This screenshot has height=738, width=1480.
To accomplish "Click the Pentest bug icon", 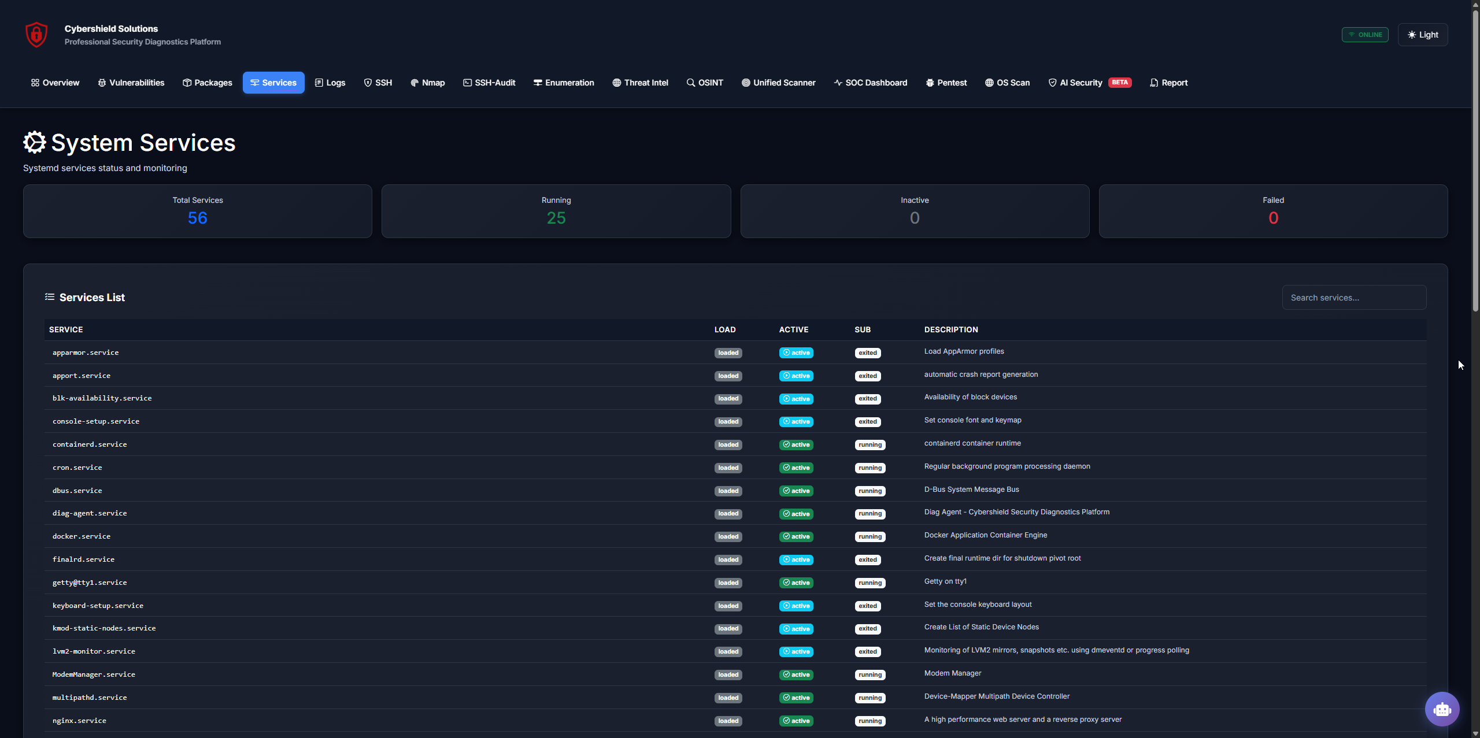I will tap(930, 83).
